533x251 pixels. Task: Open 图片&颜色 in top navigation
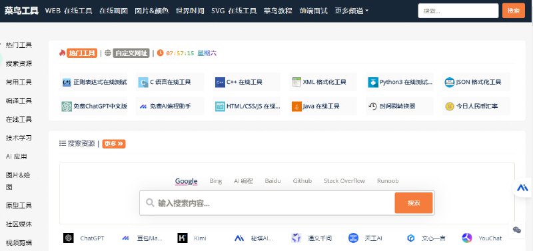(152, 11)
